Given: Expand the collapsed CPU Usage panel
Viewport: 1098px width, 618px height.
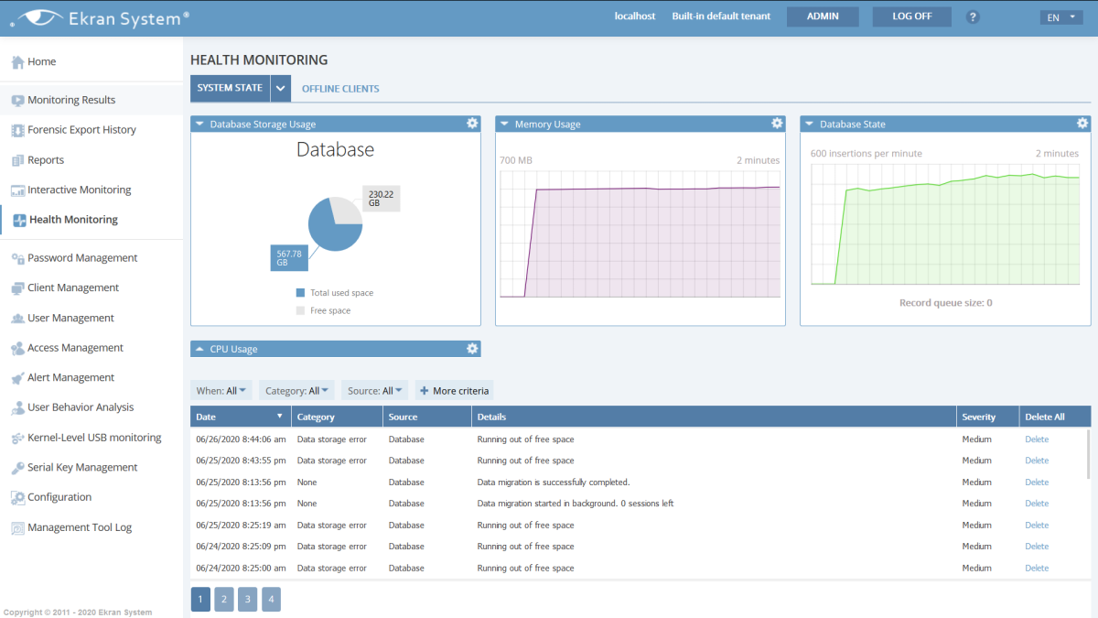Looking at the screenshot, I should tap(200, 349).
